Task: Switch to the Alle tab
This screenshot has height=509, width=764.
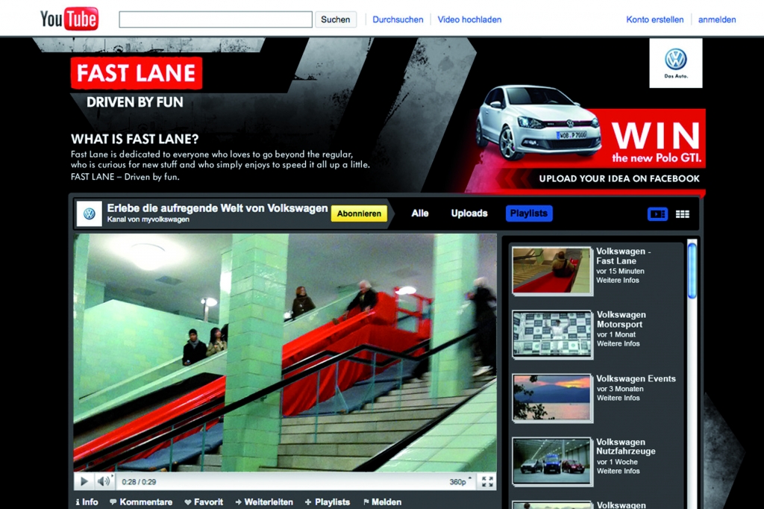Action: (x=420, y=213)
